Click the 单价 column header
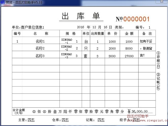This screenshot has height=126, width=168. [x=112, y=34]
